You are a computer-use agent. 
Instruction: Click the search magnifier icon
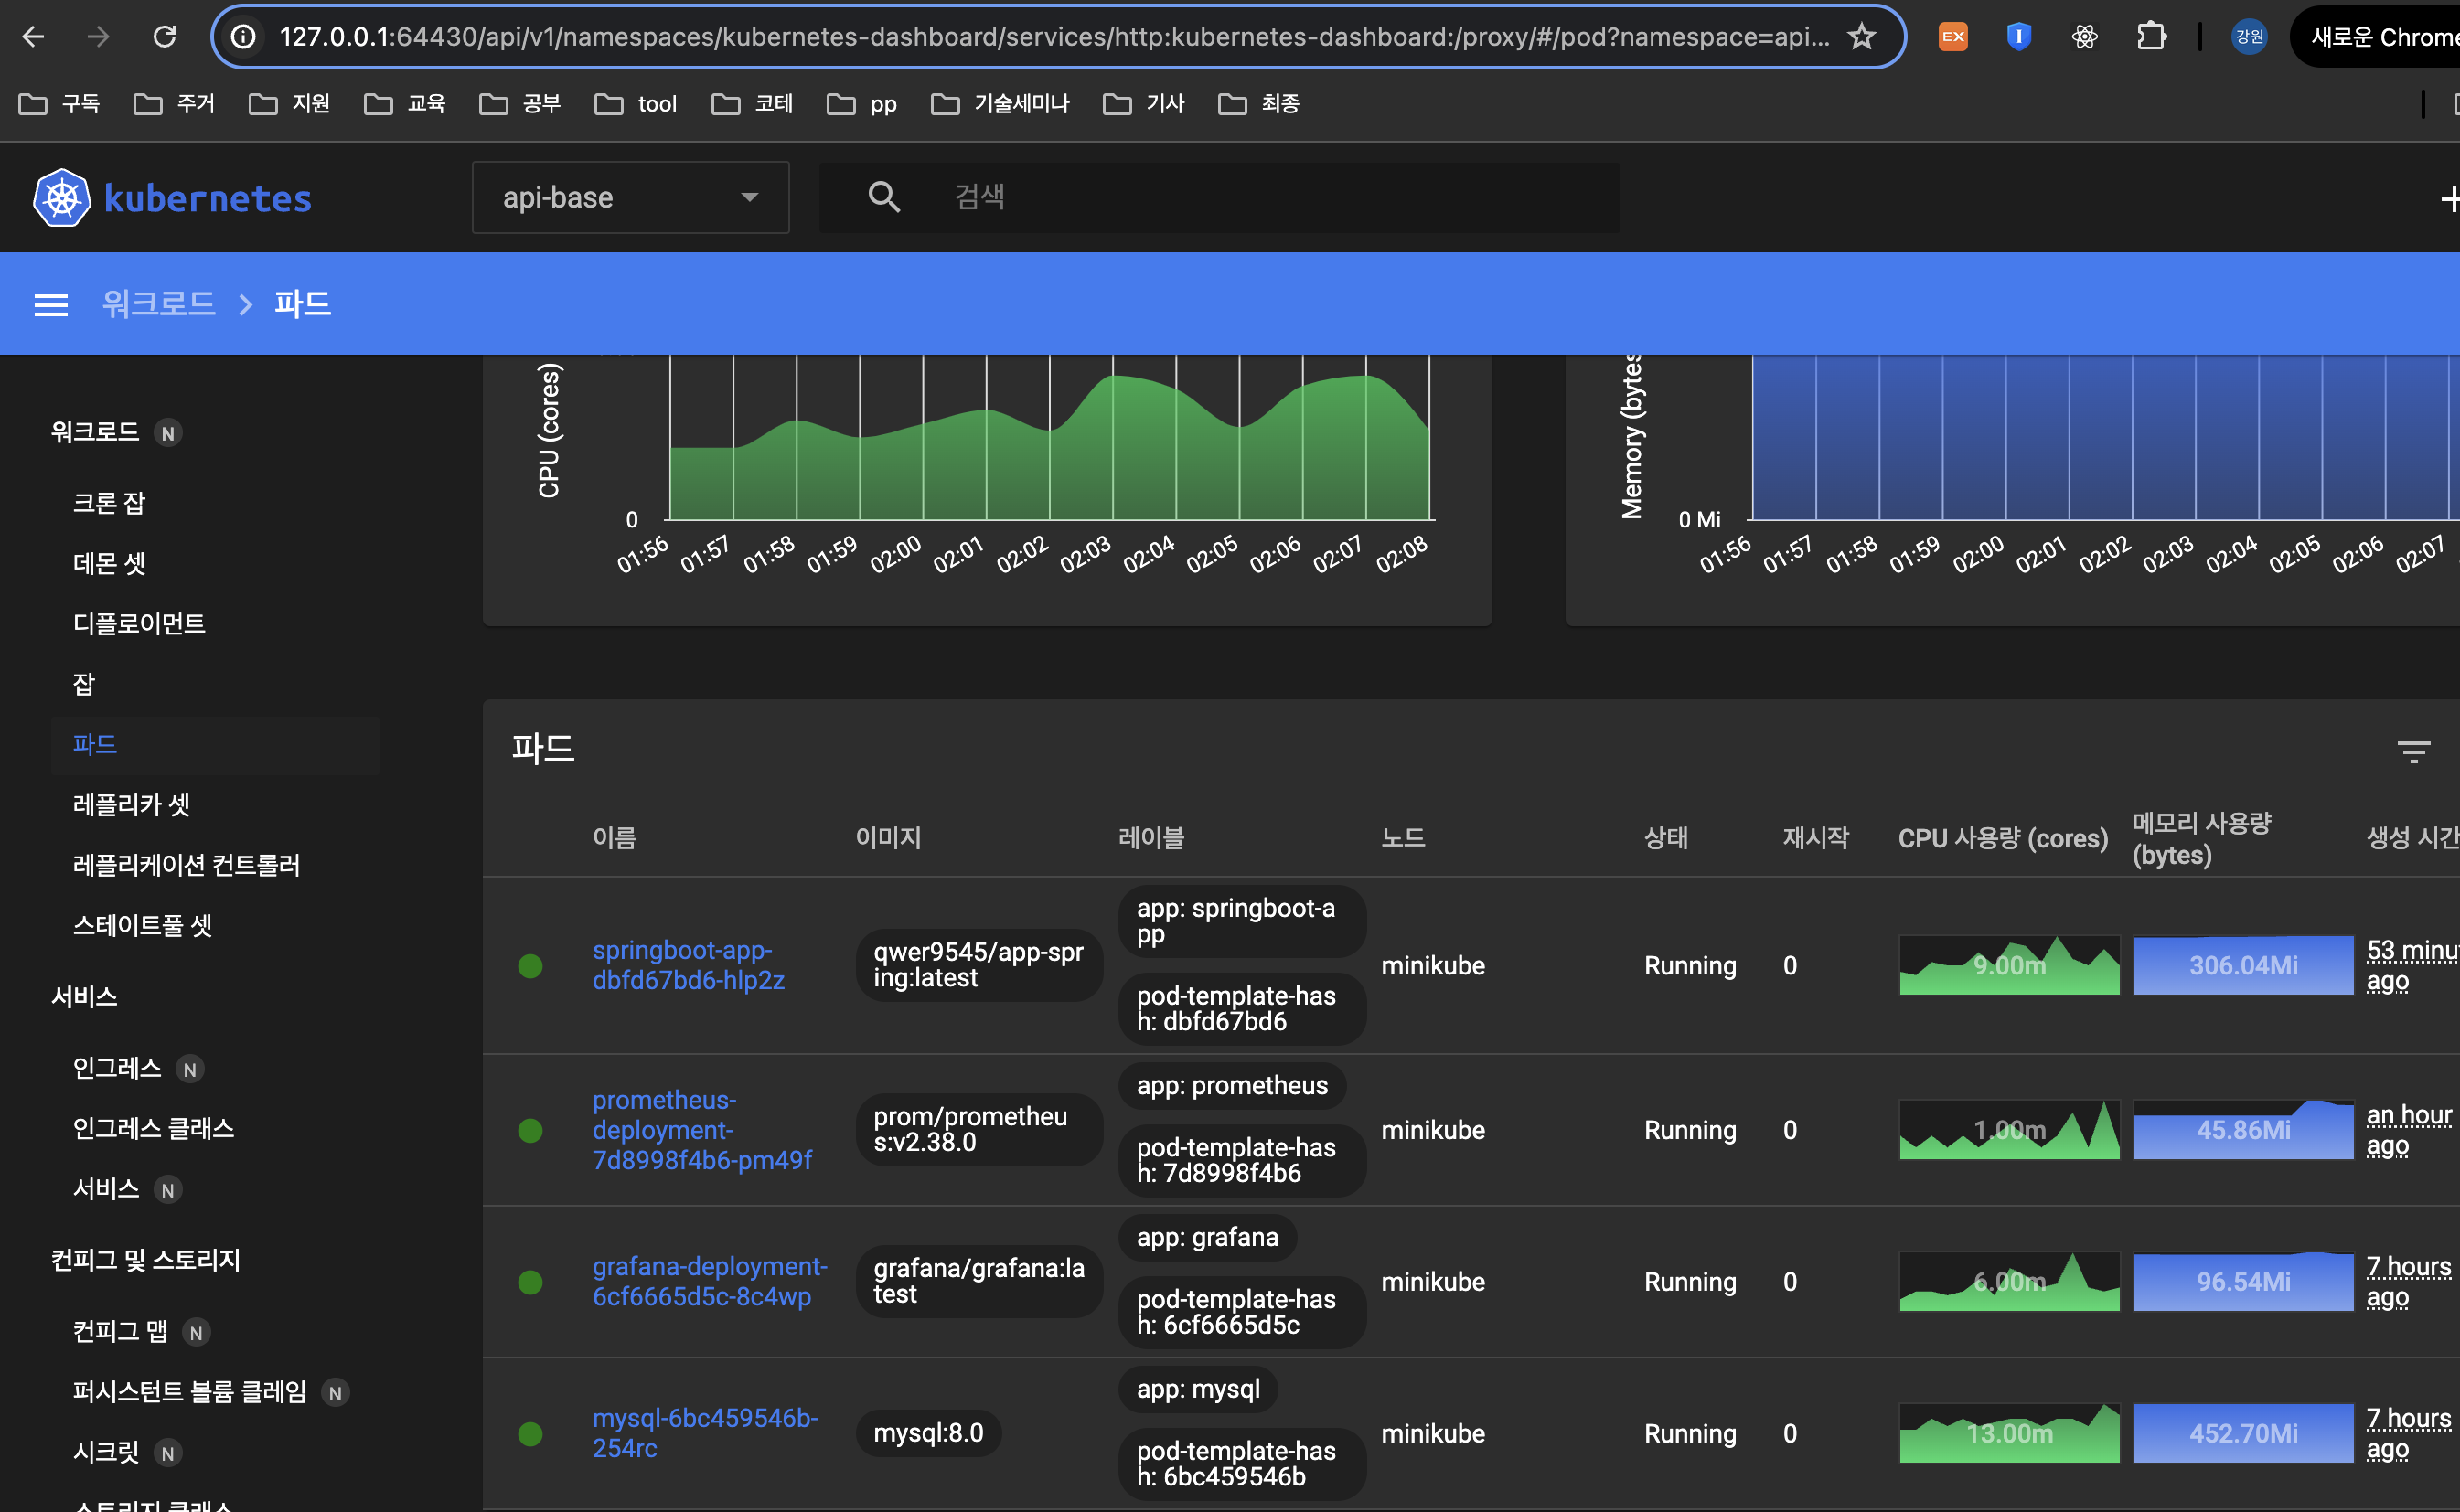coord(883,197)
